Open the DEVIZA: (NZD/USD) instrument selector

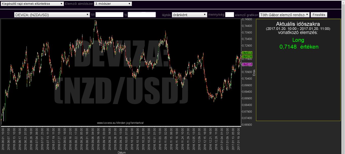[x=52, y=15]
